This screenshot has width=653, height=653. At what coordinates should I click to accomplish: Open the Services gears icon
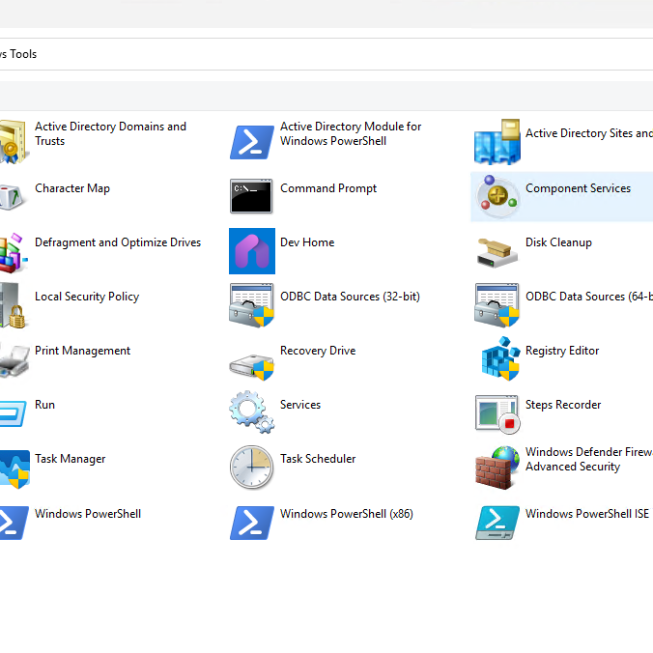(x=251, y=412)
